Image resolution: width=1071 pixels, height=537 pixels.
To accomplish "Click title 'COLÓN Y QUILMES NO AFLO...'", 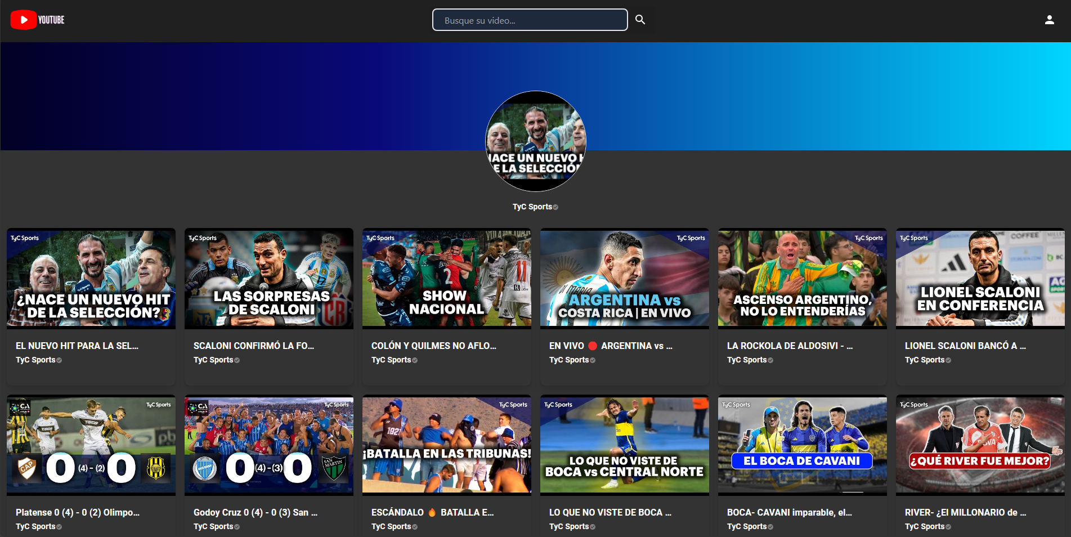I will tap(434, 346).
